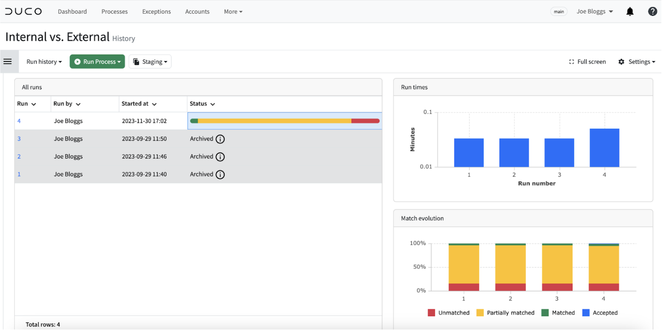
Task: Click the info icon for archived run 1
Action: (220, 175)
